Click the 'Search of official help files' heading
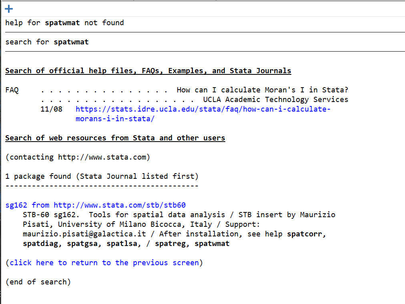 pyautogui.click(x=148, y=71)
